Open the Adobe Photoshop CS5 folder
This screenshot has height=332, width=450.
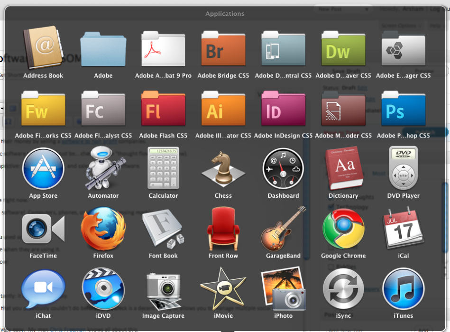(403, 109)
